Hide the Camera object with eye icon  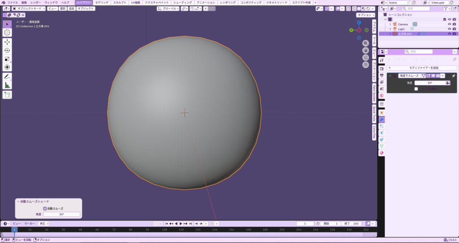coord(449,24)
